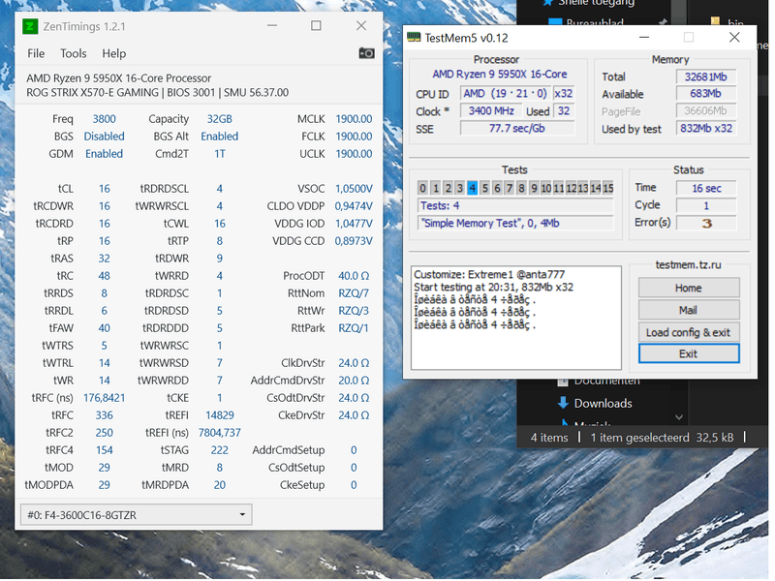Click the BGS value Disabled
775x581 pixels.
tap(104, 137)
